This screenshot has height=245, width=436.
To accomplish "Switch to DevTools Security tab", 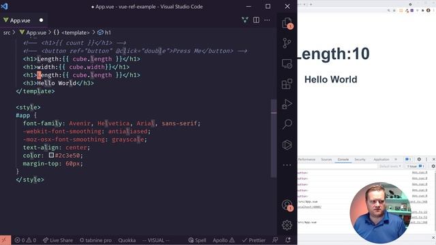I will (360, 159).
